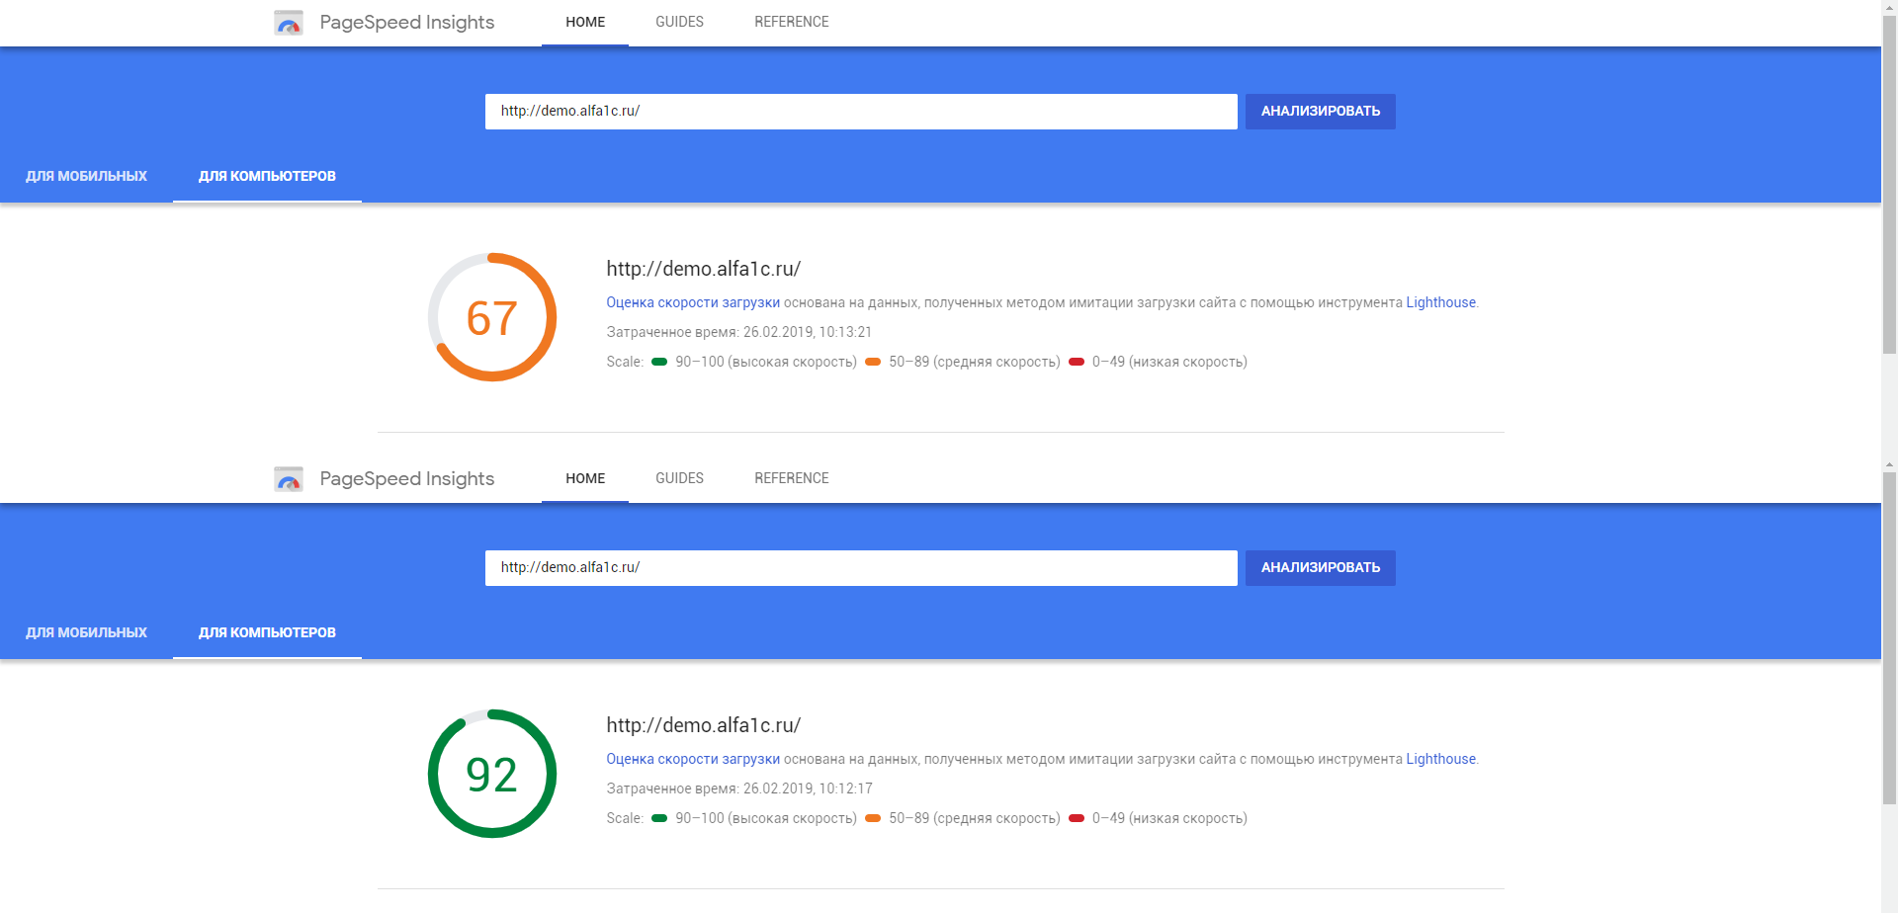Switch to lower ДЛЯ МОБИЛЬНЫХ tab
The image size is (1898, 913).
click(86, 632)
